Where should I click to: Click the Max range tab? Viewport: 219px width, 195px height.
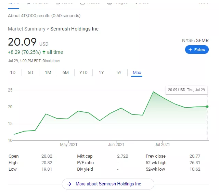[x=137, y=72]
